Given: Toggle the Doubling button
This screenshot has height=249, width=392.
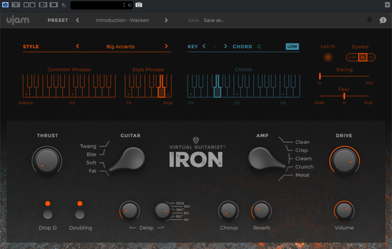Looking at the screenshot, I should click(80, 214).
